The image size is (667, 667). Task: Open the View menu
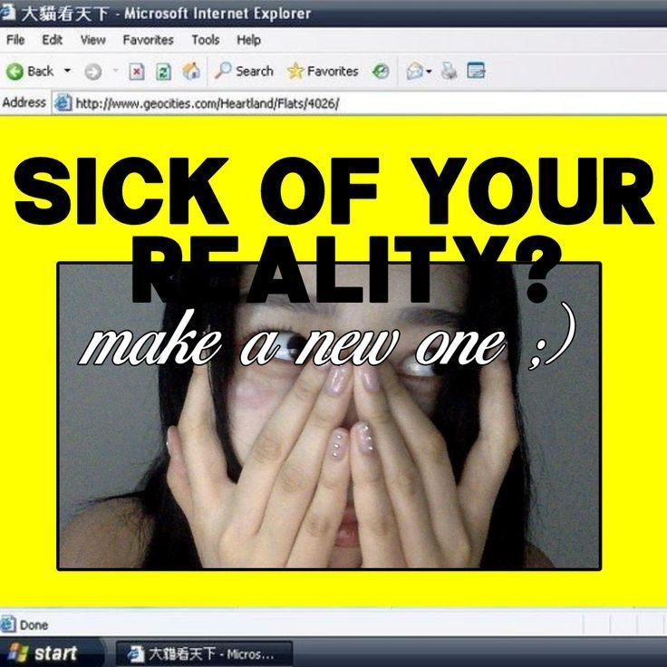(x=92, y=40)
